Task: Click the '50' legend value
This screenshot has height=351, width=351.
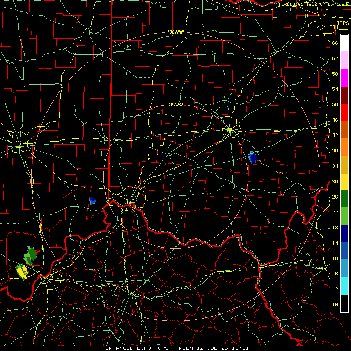Action: (335, 105)
